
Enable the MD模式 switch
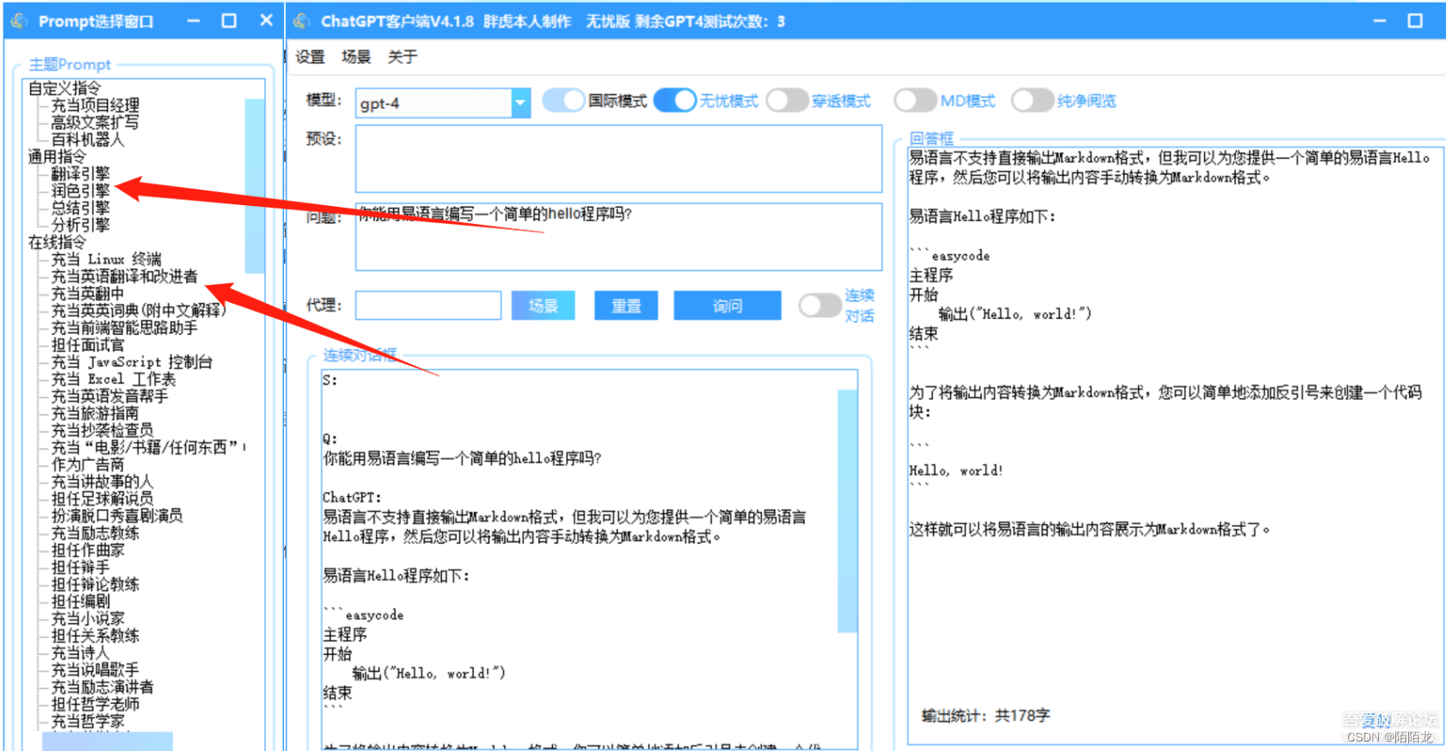tap(916, 100)
